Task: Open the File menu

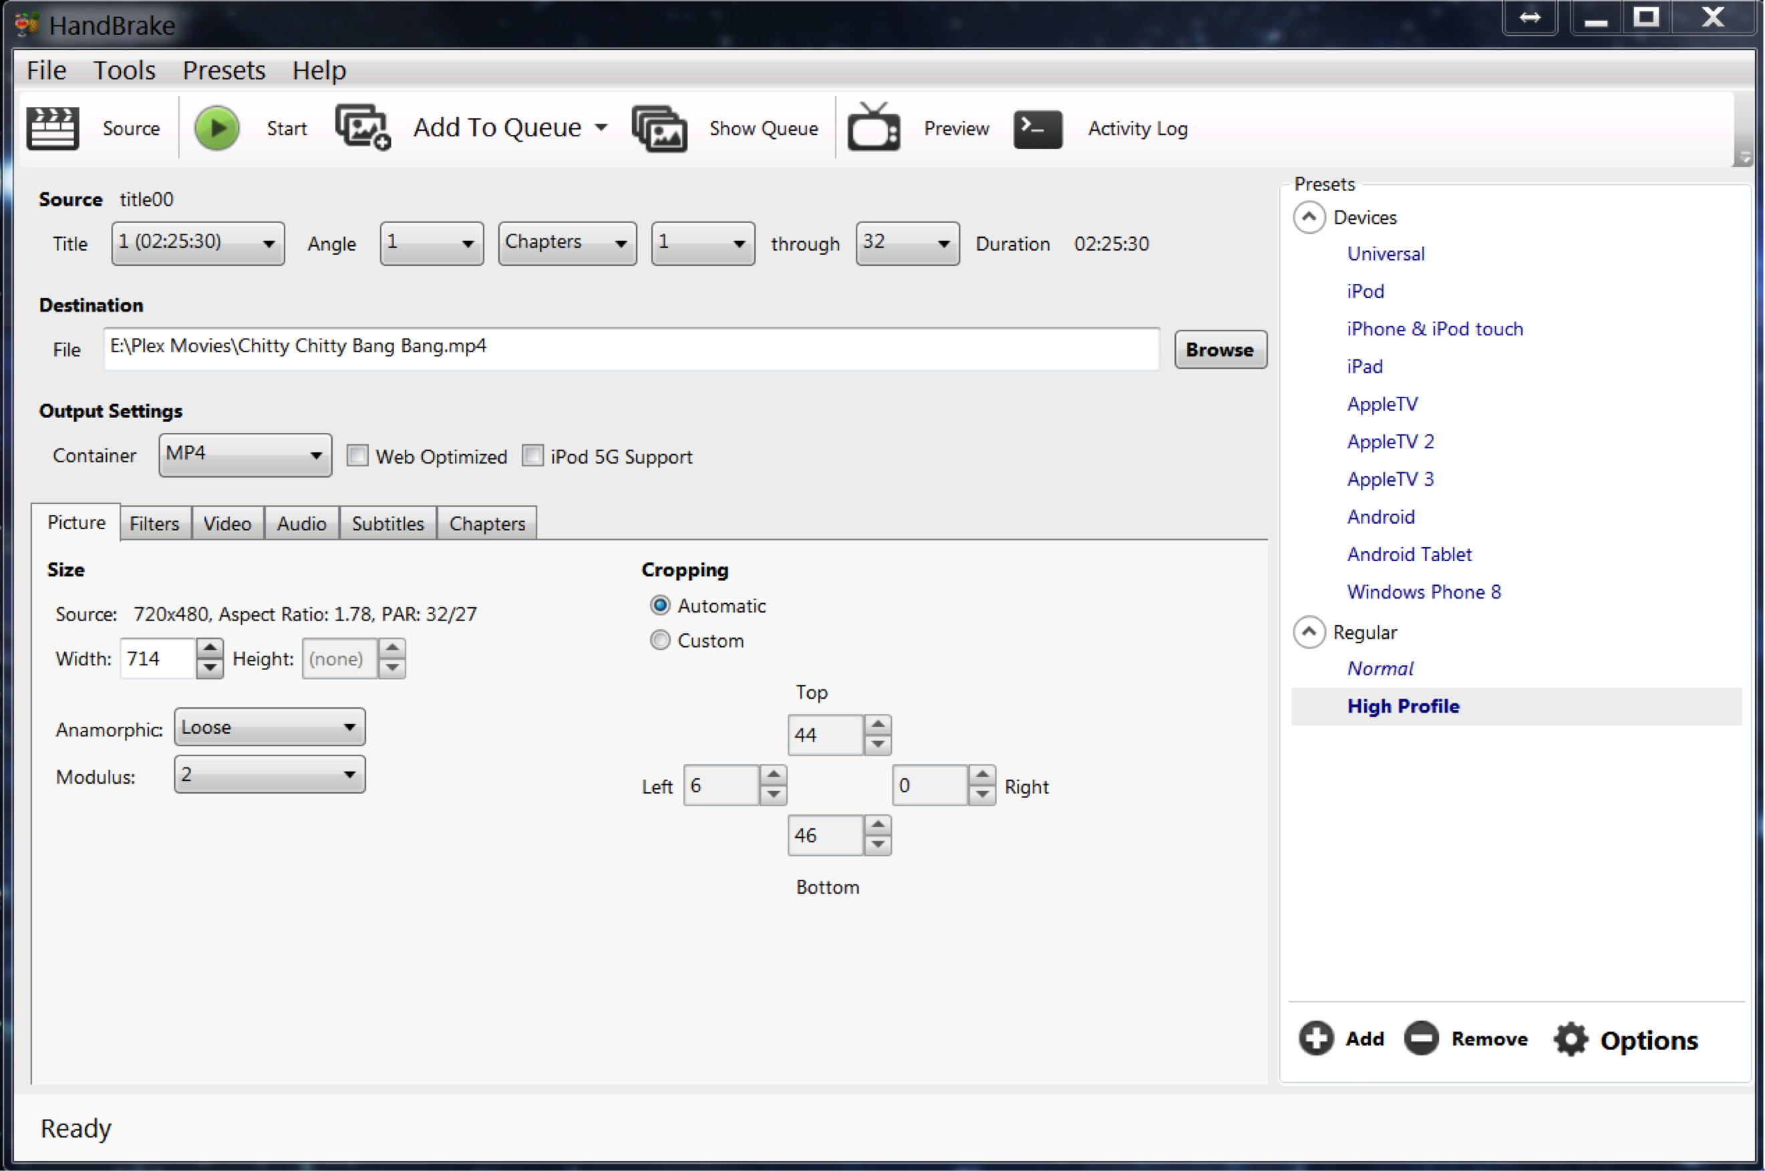Action: [46, 70]
